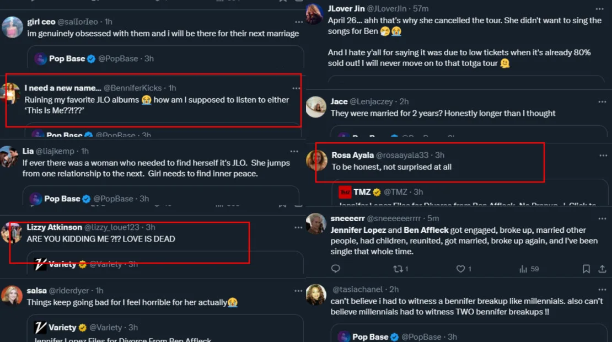This screenshot has height=342, width=612.
Task: Open Lia's profile via her display name
Action: pos(28,151)
